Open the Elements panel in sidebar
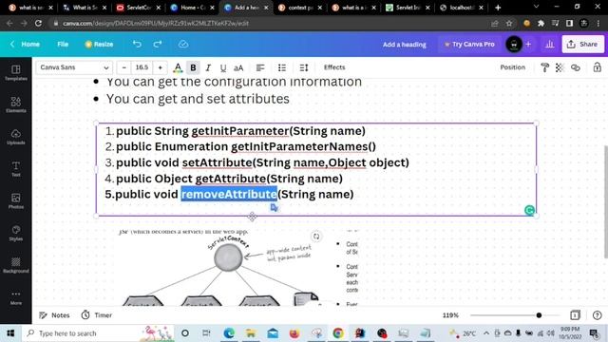 [16, 105]
